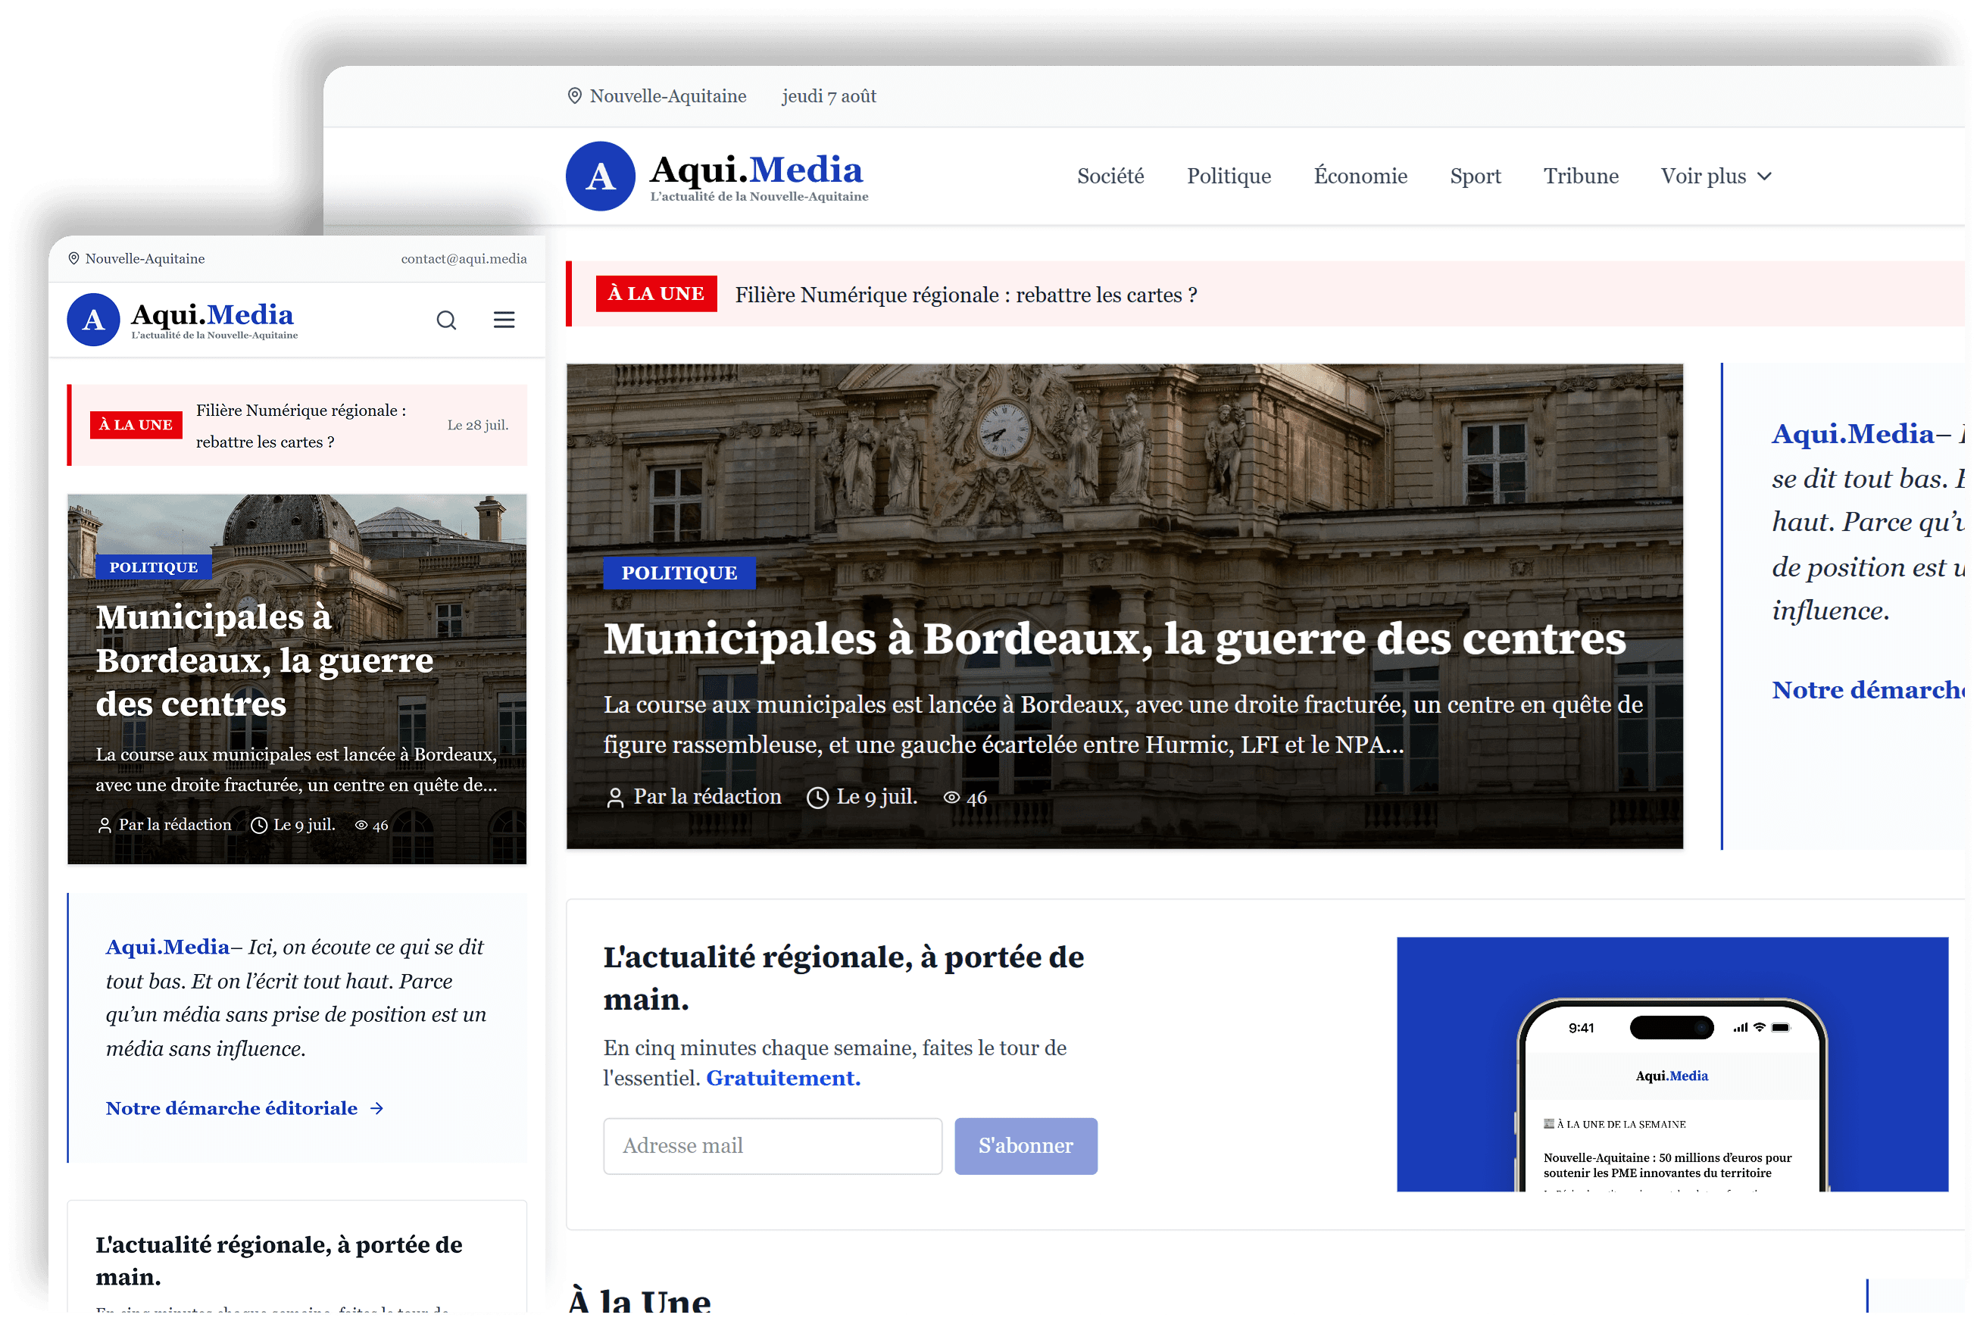
Task: Click the mobile location pin icon
Action: tap(74, 258)
